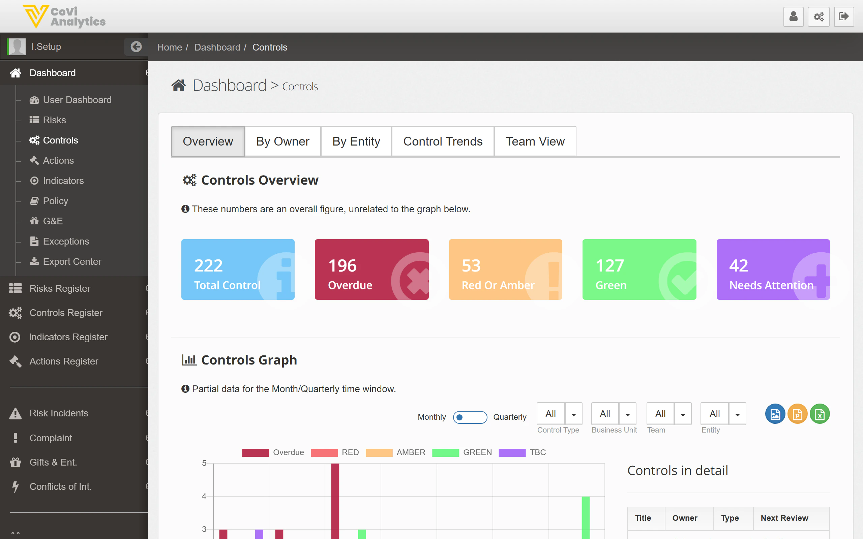Viewport: 863px width, 539px height.
Task: Go to Home in the breadcrumb
Action: click(169, 47)
